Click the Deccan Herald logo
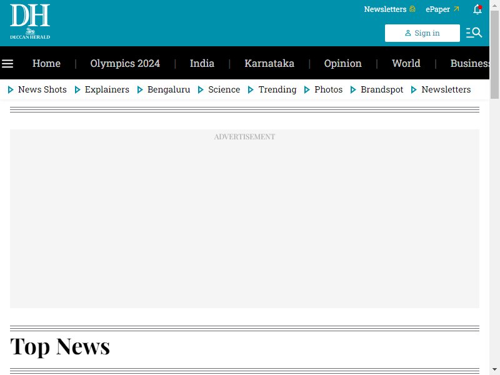Image resolution: width=500 pixels, height=375 pixels. click(x=30, y=22)
